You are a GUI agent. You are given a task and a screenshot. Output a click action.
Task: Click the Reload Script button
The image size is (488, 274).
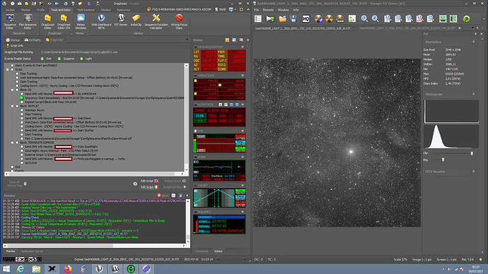(x=175, y=181)
